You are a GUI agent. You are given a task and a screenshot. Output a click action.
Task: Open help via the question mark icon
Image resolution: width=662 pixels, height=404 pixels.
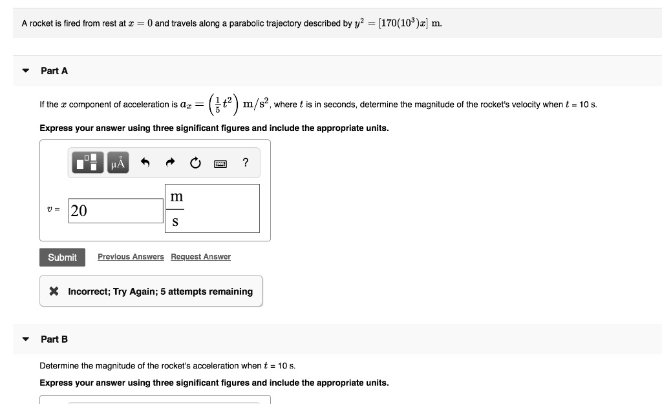pos(245,163)
